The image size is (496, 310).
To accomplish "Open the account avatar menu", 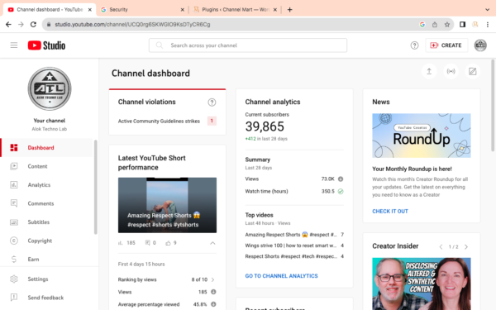I will [x=480, y=45].
